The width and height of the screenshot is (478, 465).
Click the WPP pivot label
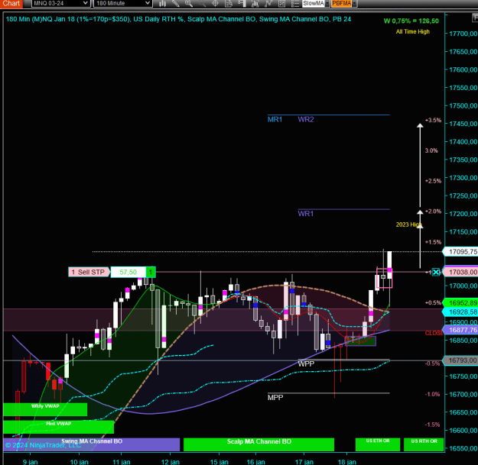(x=306, y=364)
